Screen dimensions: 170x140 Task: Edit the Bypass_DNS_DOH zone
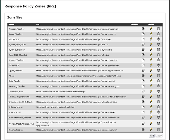pyautogui.click(x=151, y=45)
